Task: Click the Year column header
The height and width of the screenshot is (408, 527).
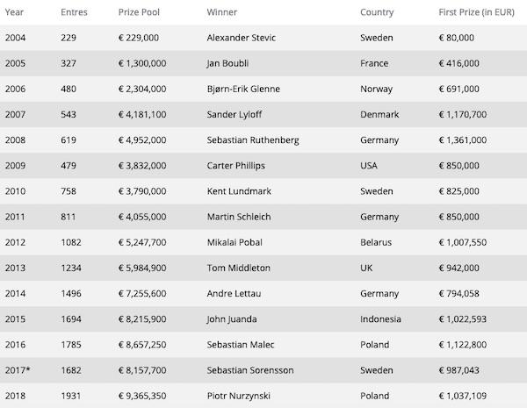Action: (x=14, y=12)
